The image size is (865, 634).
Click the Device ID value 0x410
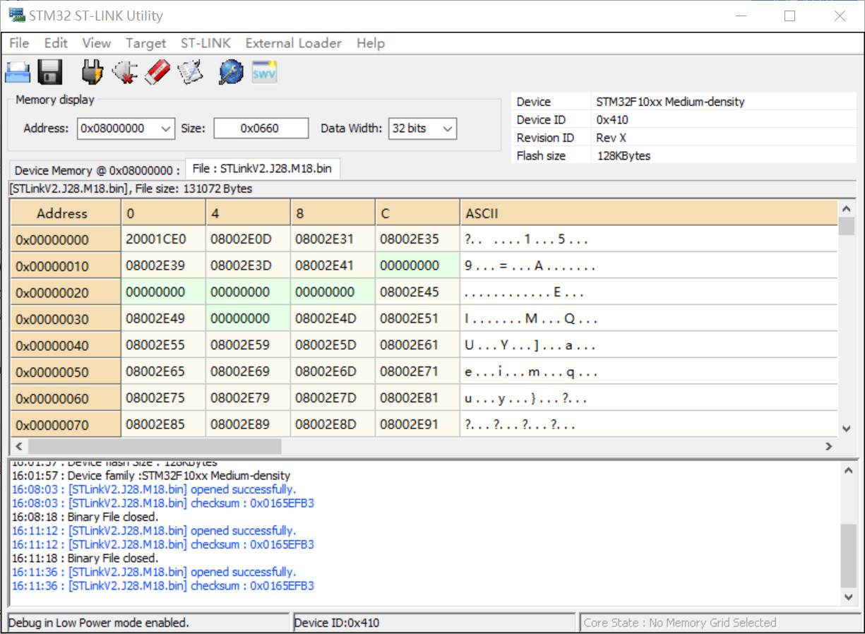[x=612, y=120]
